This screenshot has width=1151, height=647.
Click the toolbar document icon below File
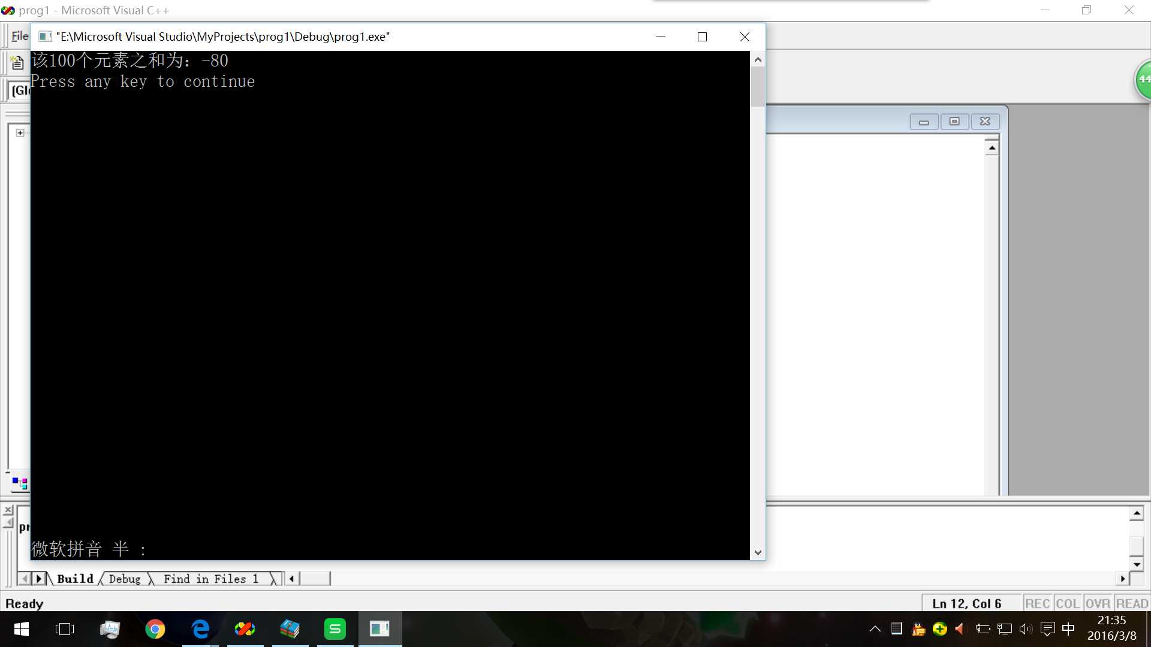pos(17,62)
